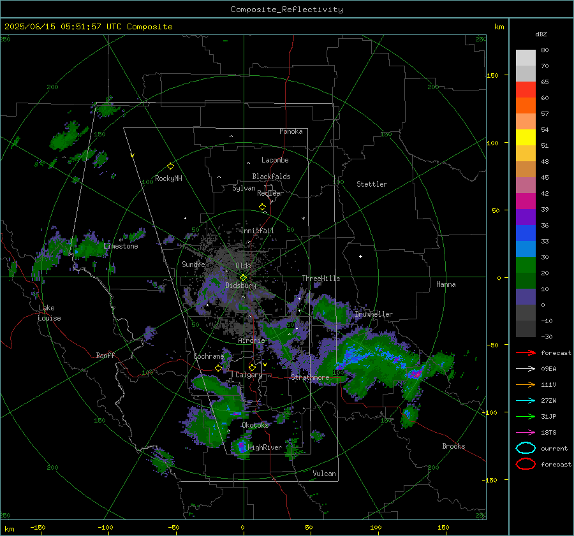Viewport: 574px width, 536px height.
Task: Click yellow diamond radar marker at map center
Action: point(243,278)
